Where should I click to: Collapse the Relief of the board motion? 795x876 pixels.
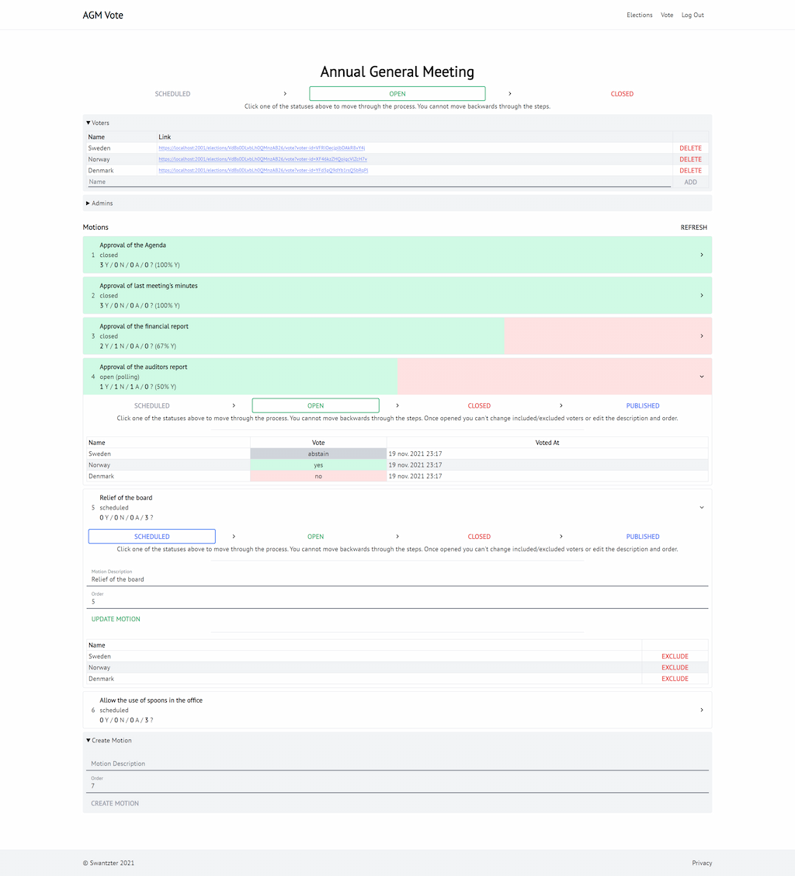pos(701,508)
